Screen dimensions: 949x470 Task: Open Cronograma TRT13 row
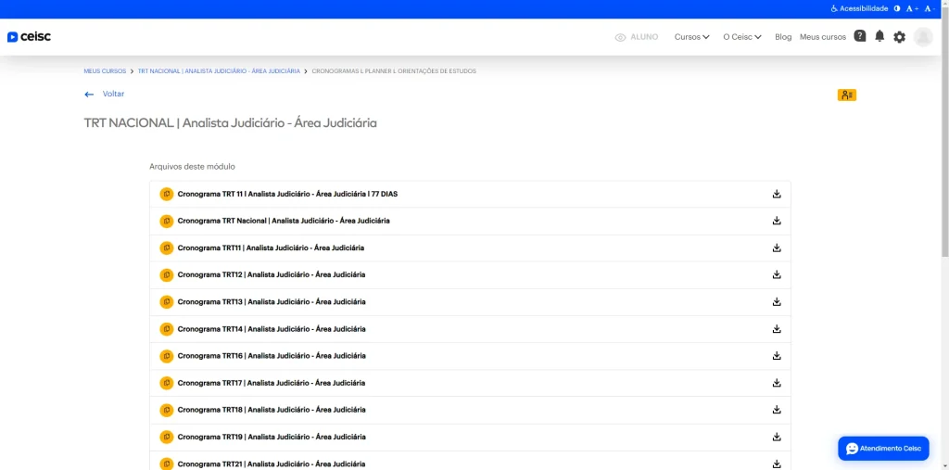point(470,302)
